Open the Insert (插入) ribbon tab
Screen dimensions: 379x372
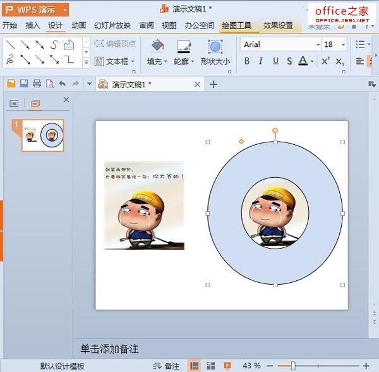point(33,26)
